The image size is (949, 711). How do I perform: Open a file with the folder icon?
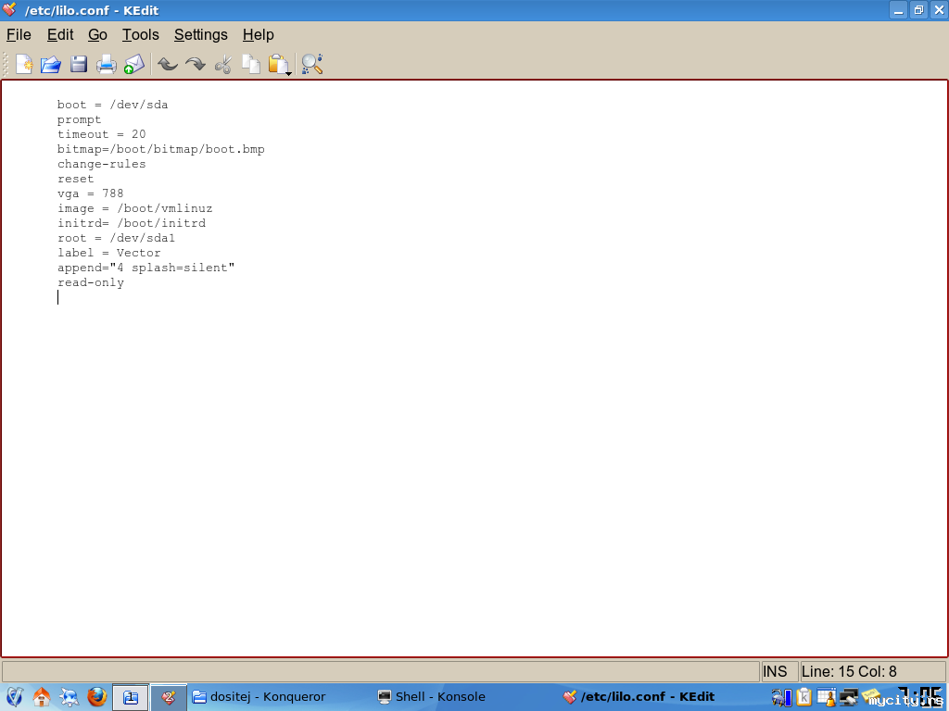click(x=51, y=64)
